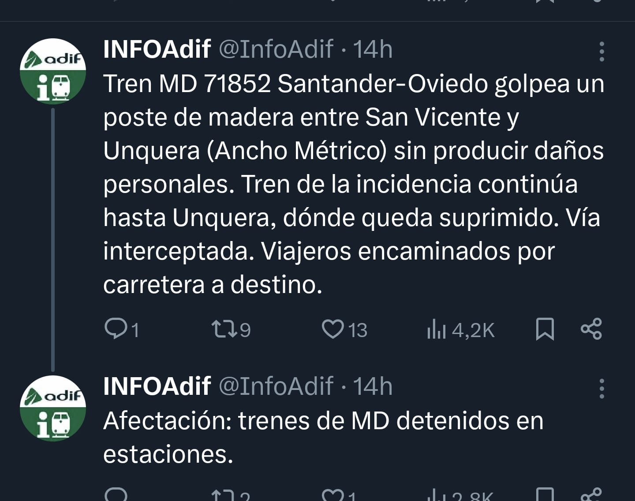Open the Adif avatar on the first tweet
The height and width of the screenshot is (501, 635).
(x=53, y=71)
